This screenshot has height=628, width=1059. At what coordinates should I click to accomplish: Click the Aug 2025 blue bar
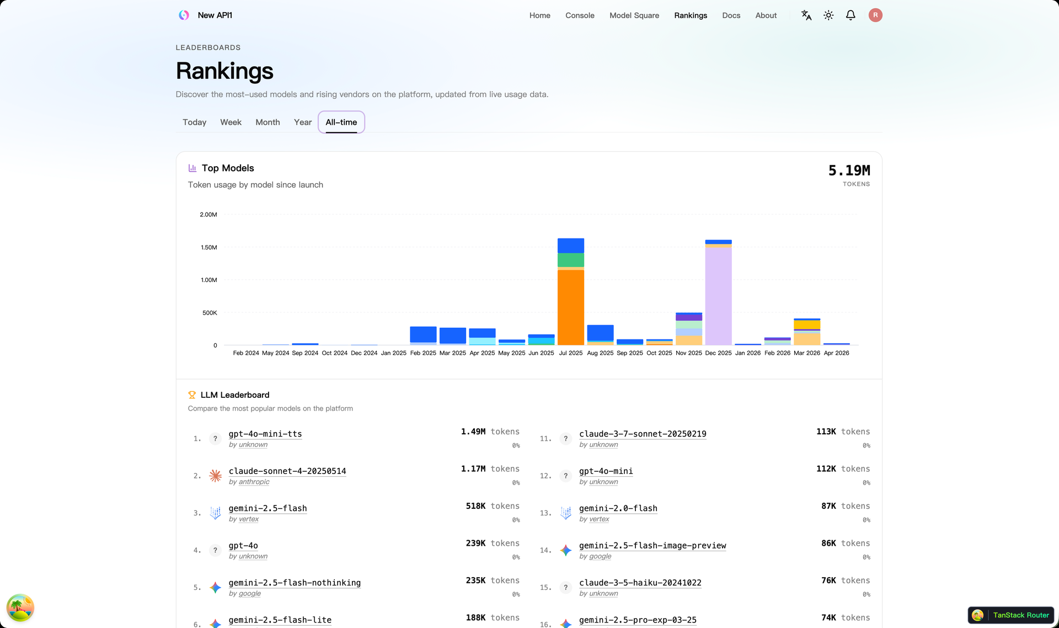click(600, 333)
